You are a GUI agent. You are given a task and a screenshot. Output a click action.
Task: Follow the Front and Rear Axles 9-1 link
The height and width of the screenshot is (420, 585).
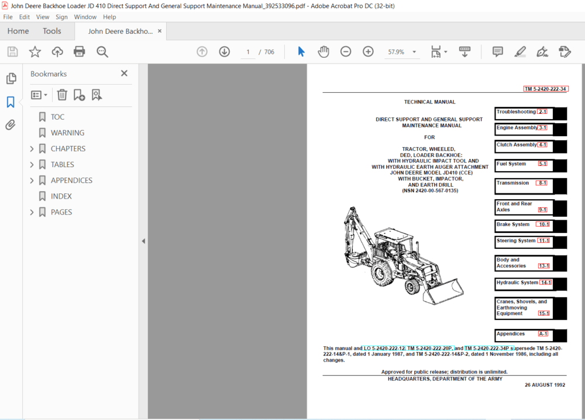542,210
